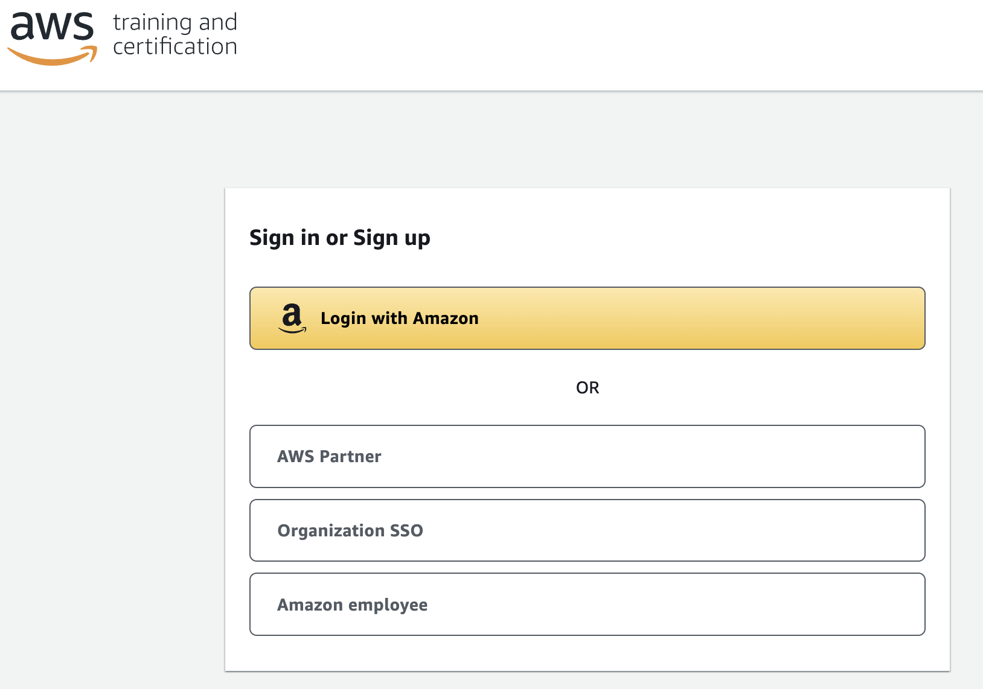Click the smile arrow beneath the Amazon 'a'
Viewport: 983px width, 689px height.
tap(292, 330)
